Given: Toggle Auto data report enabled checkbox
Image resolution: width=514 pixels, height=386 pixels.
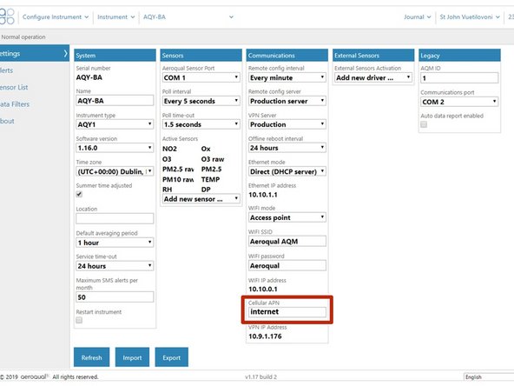Looking at the screenshot, I should click(x=424, y=124).
